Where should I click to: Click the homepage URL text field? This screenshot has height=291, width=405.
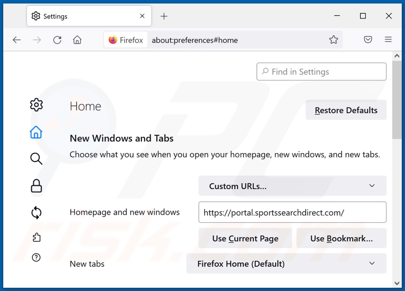tap(292, 213)
